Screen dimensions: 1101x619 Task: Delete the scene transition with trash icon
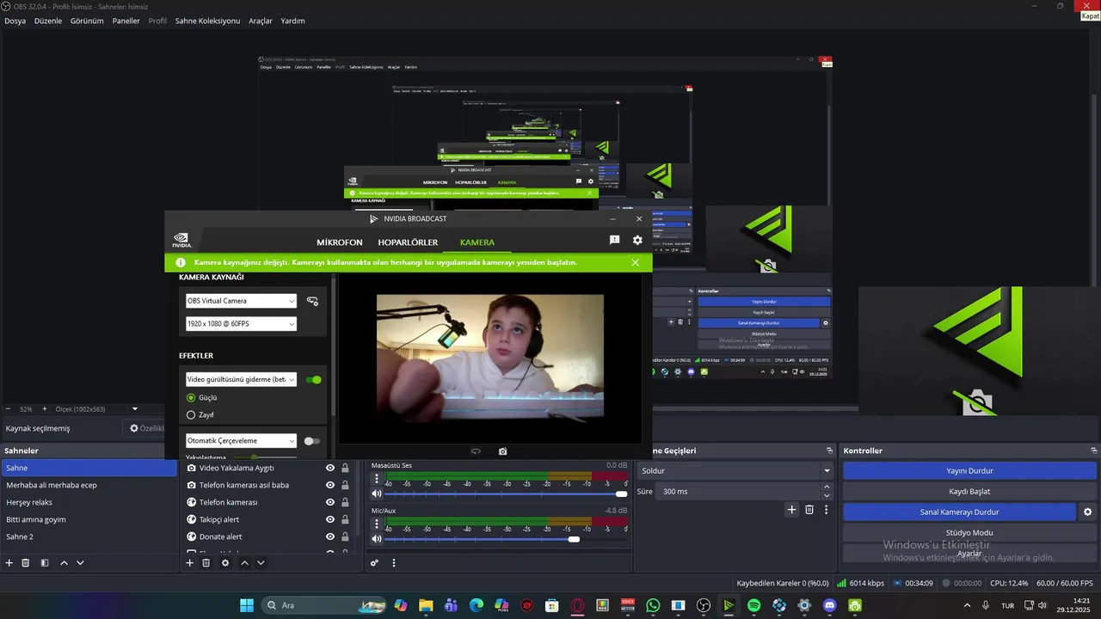pos(809,510)
